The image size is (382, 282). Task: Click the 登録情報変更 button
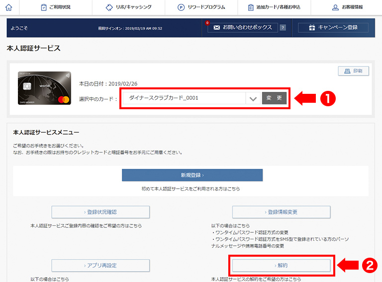281,212
